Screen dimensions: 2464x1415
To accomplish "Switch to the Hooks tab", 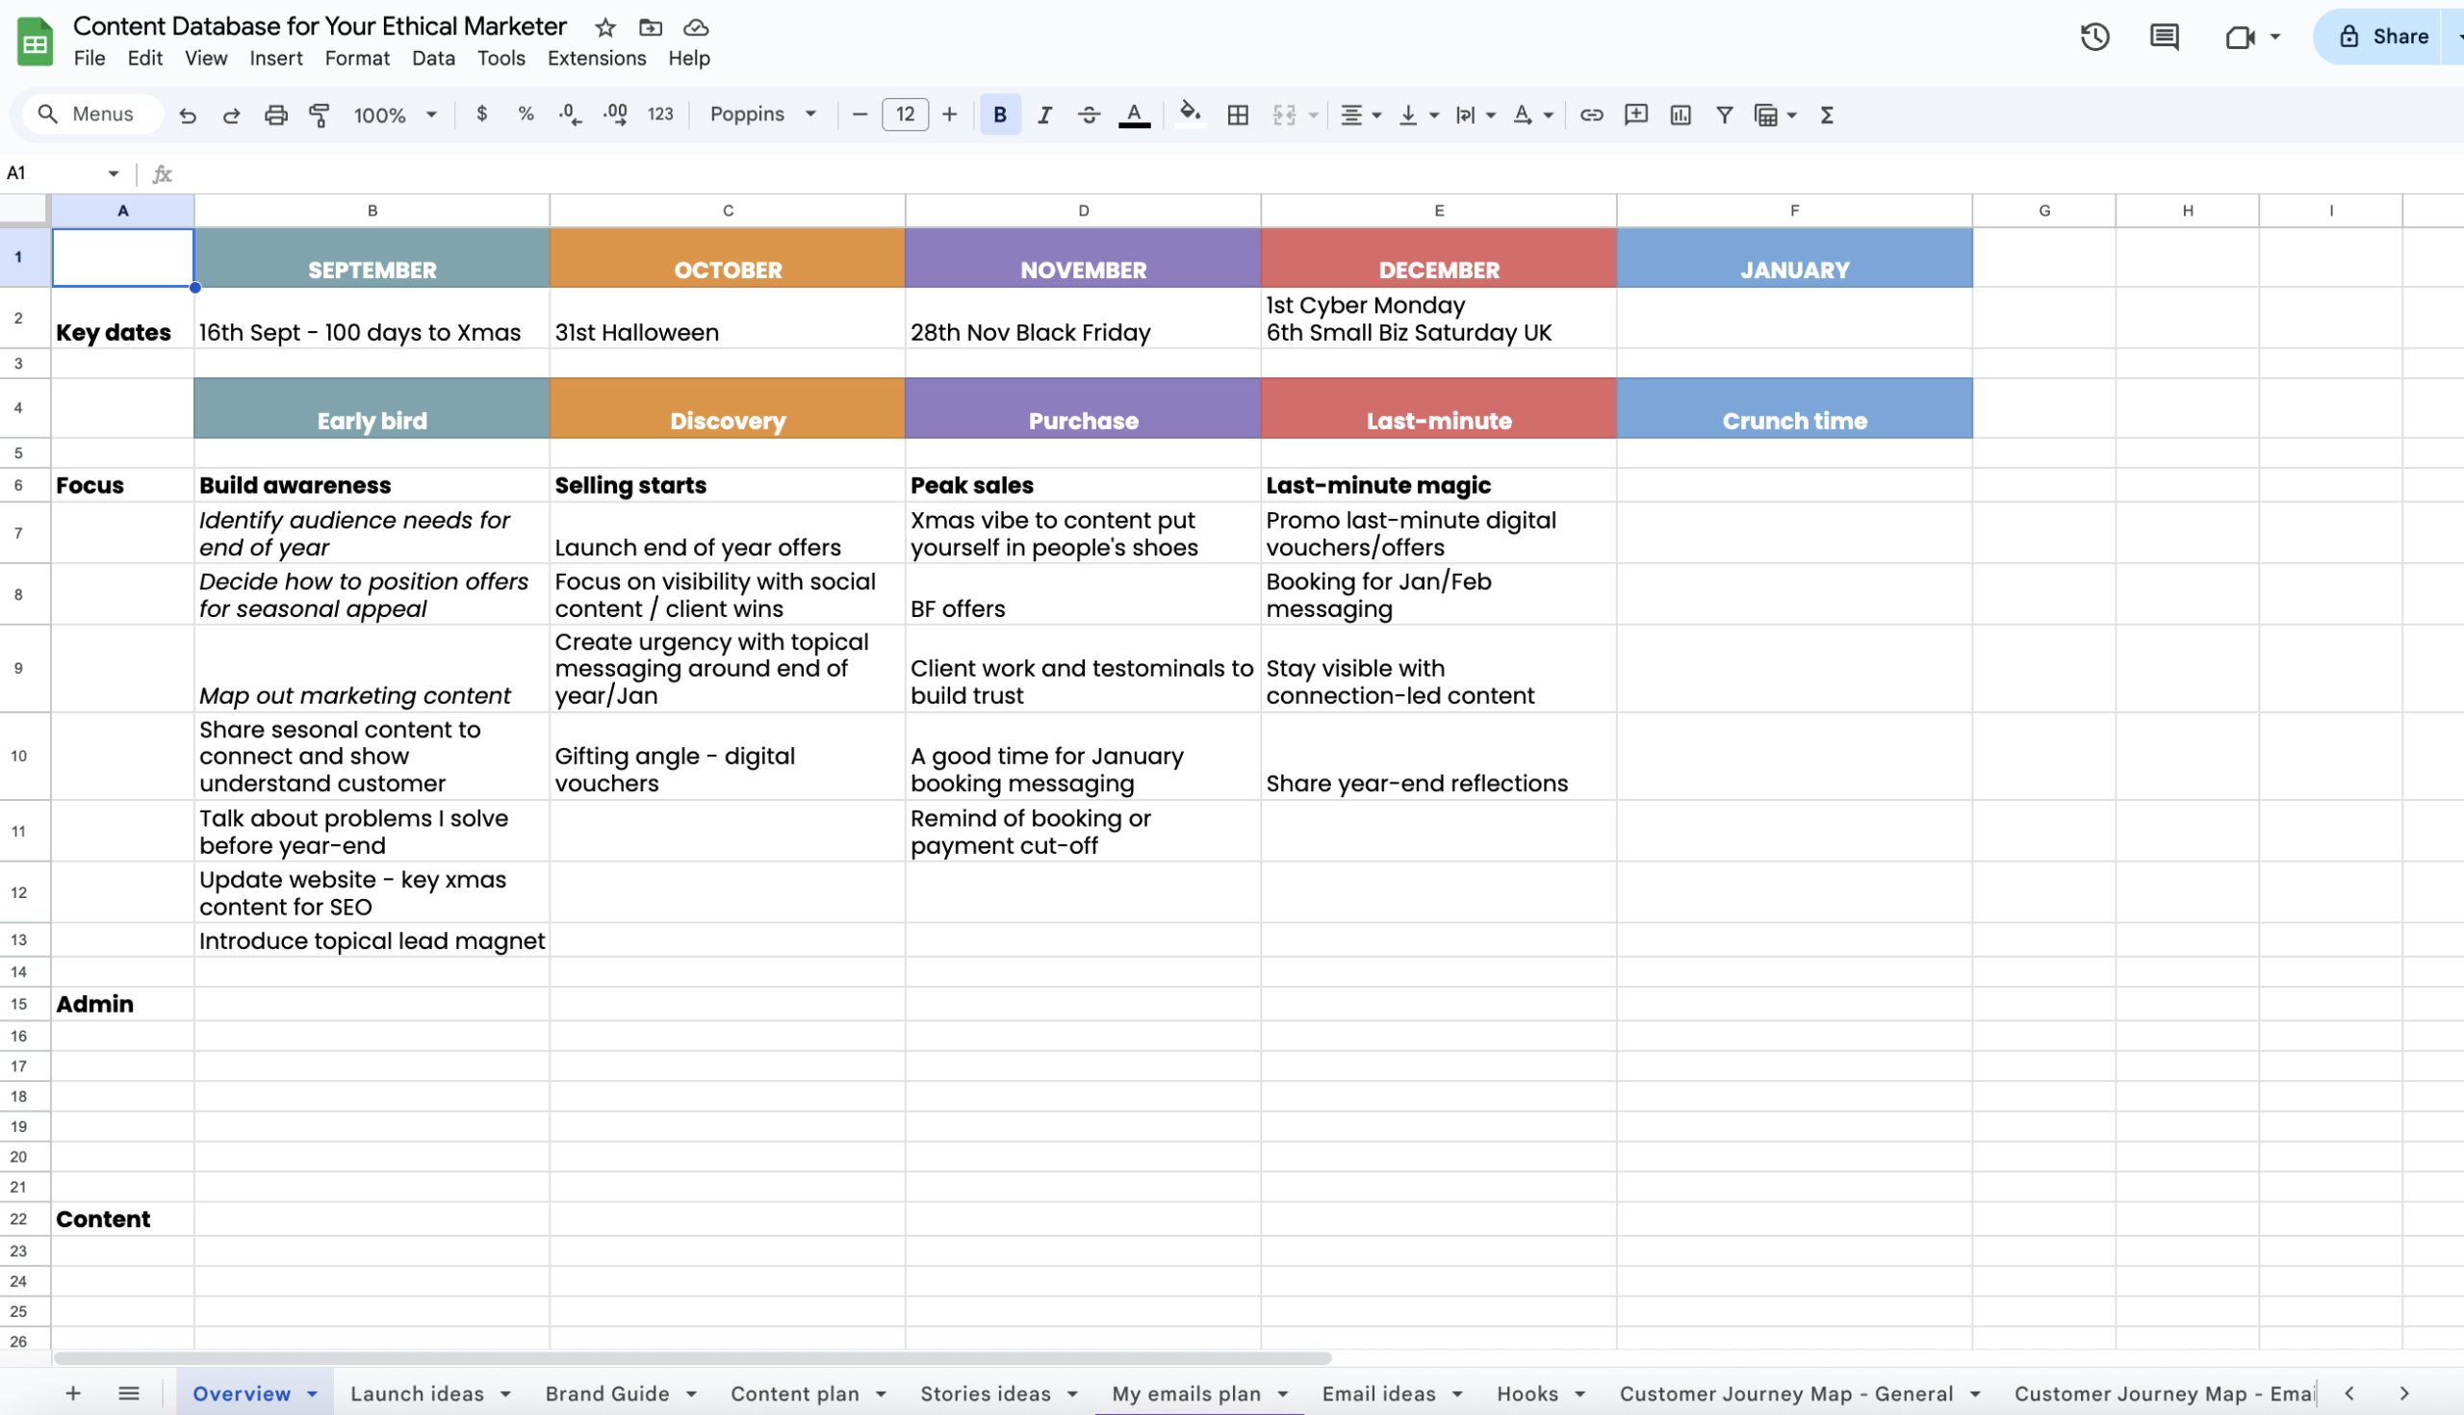I will [1527, 1394].
